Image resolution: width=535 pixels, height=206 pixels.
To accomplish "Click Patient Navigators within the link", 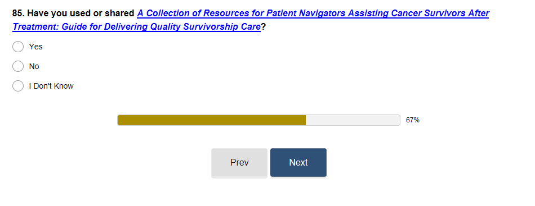I will [x=305, y=13].
